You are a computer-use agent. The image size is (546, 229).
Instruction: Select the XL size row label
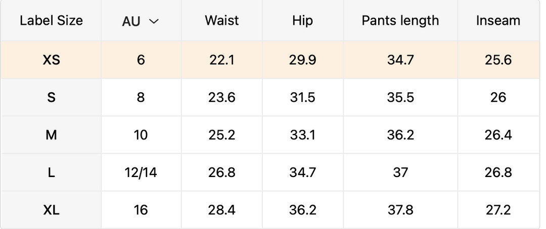coord(51,210)
